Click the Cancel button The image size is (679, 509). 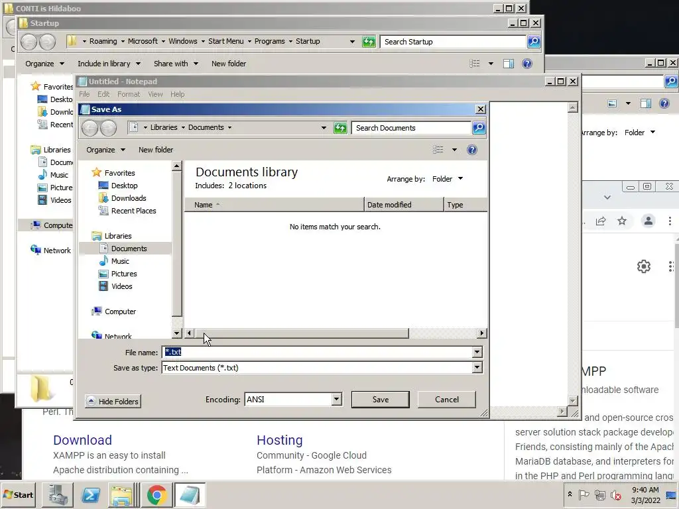446,400
